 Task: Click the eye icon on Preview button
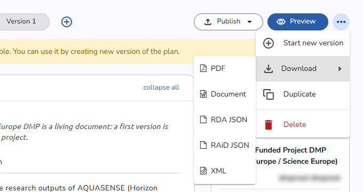281,22
